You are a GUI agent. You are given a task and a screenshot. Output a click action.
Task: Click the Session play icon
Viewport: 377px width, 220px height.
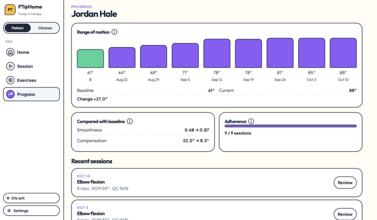pos(10,66)
